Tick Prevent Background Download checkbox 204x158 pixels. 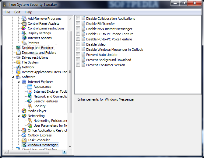pos(78,60)
